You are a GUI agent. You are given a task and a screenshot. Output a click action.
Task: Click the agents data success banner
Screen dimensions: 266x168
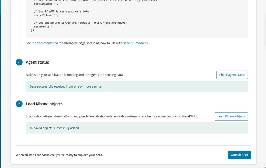click(137, 86)
